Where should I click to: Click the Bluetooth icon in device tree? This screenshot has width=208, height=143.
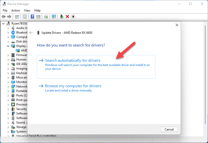(13, 32)
